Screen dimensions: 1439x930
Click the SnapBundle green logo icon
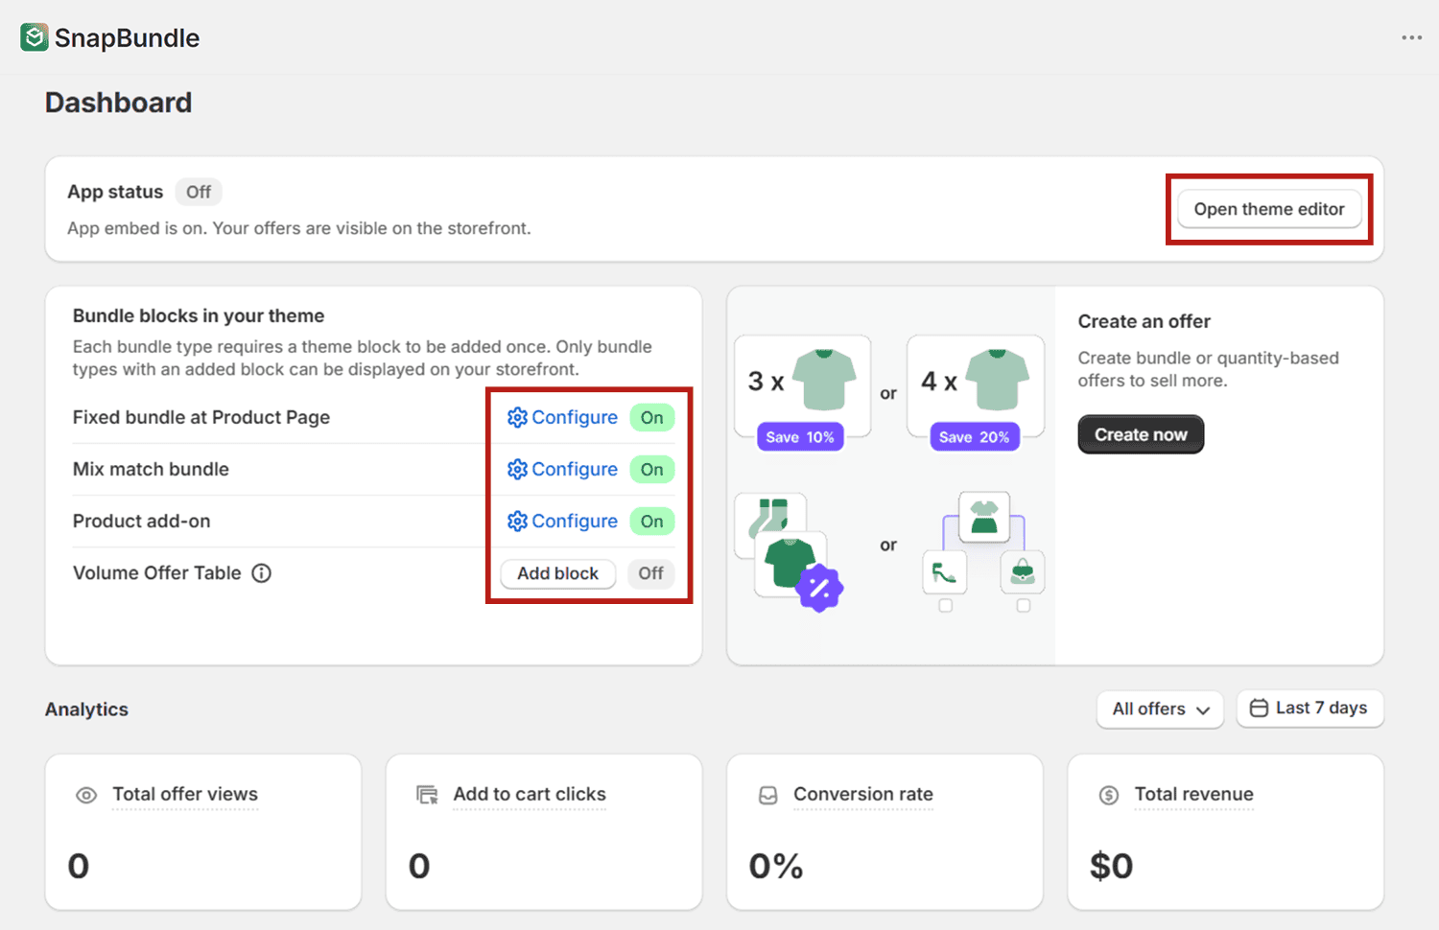click(35, 37)
